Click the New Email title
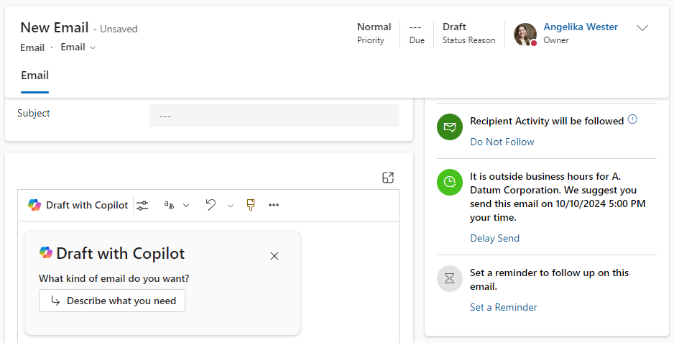The height and width of the screenshot is (343, 674). [55, 27]
